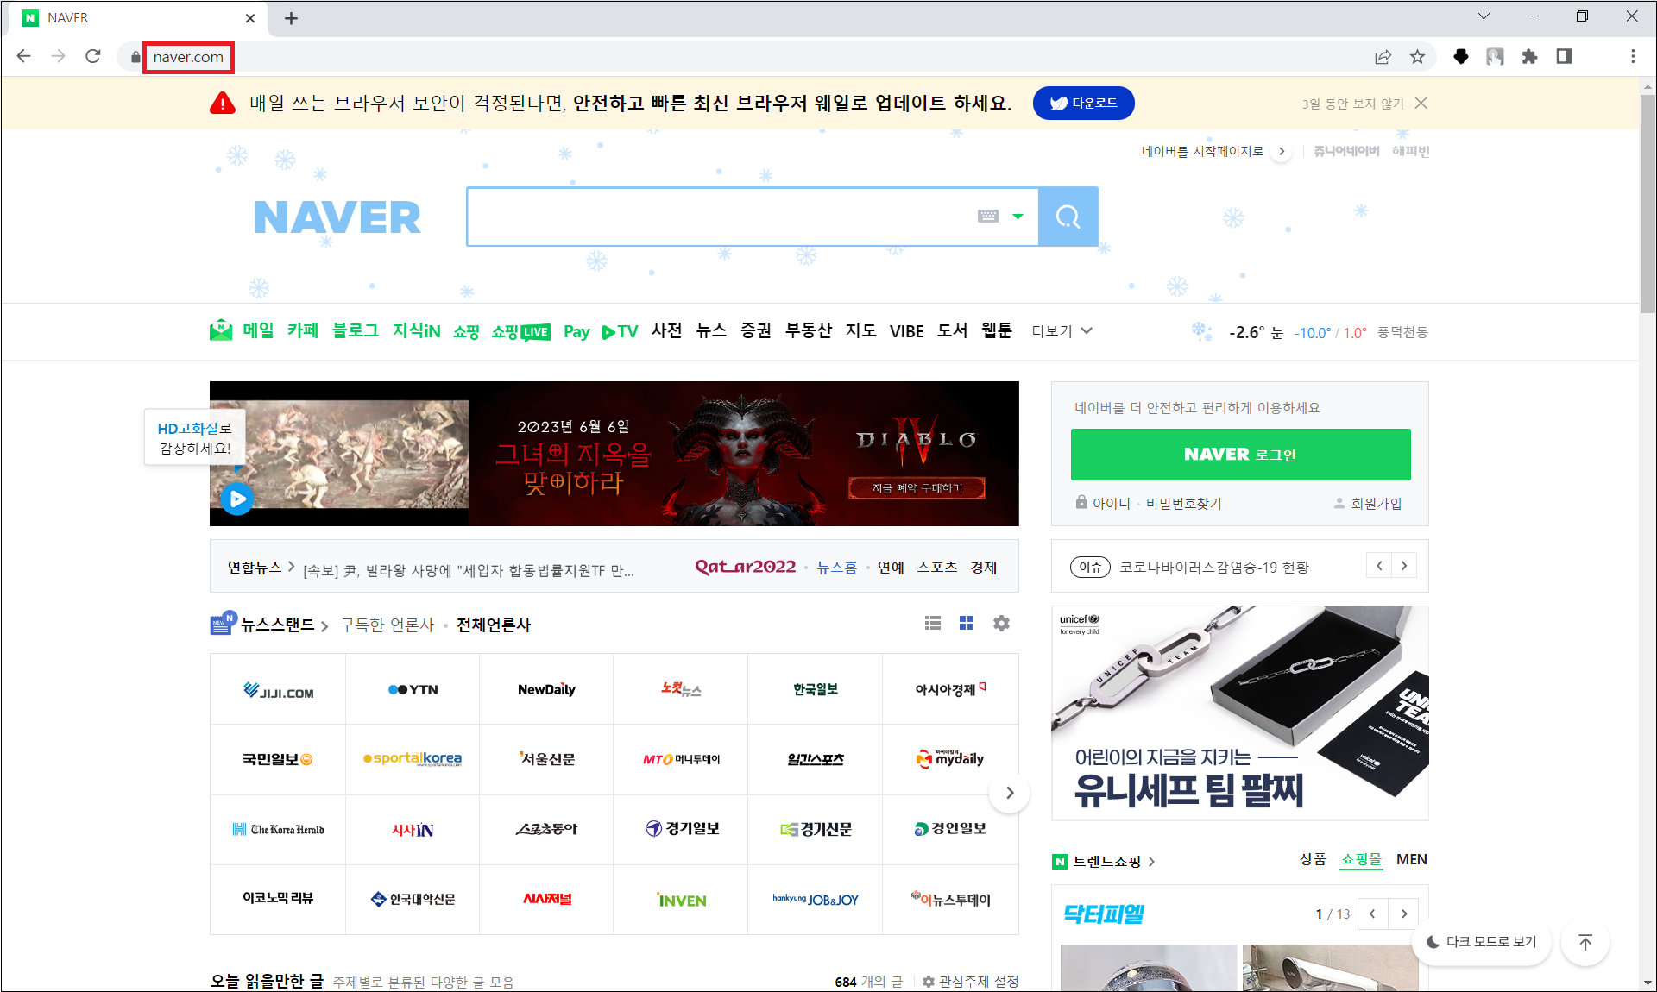Open the 뉴스 menu item

(x=711, y=331)
